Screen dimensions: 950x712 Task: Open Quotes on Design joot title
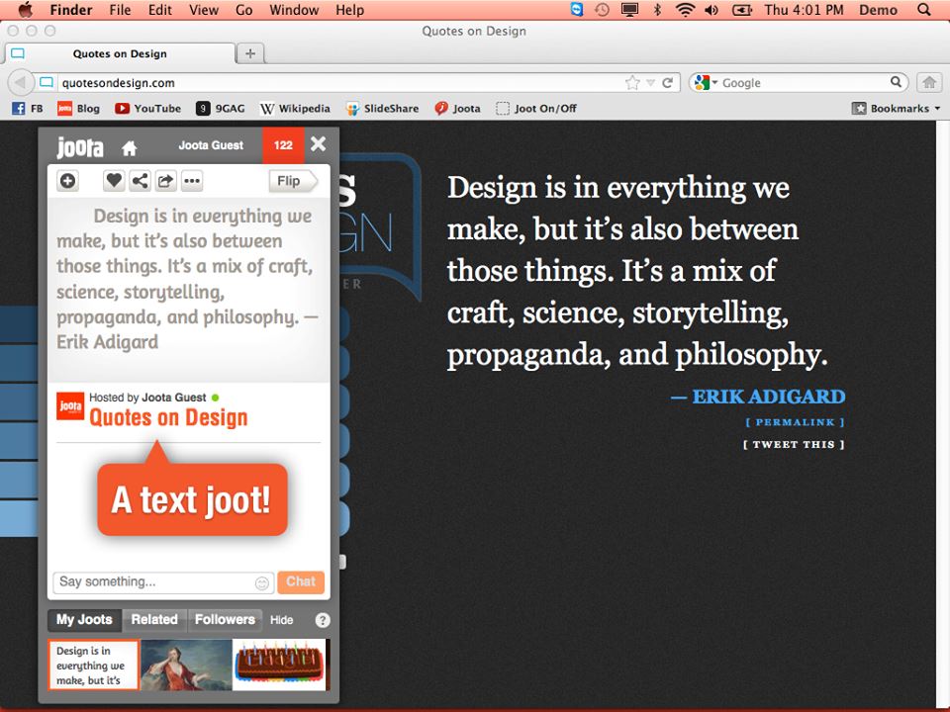tap(168, 417)
